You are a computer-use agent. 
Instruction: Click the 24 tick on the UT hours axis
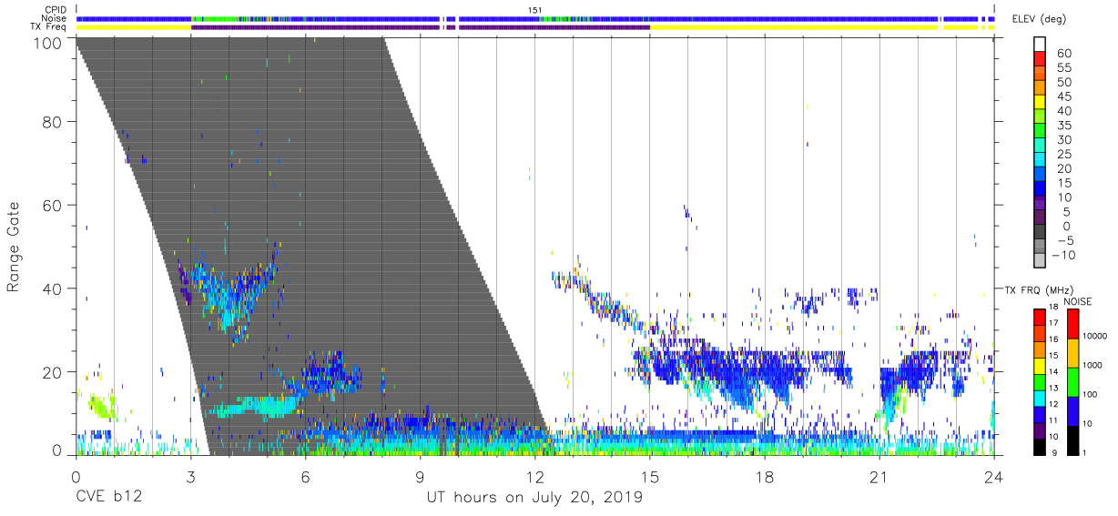[993, 478]
